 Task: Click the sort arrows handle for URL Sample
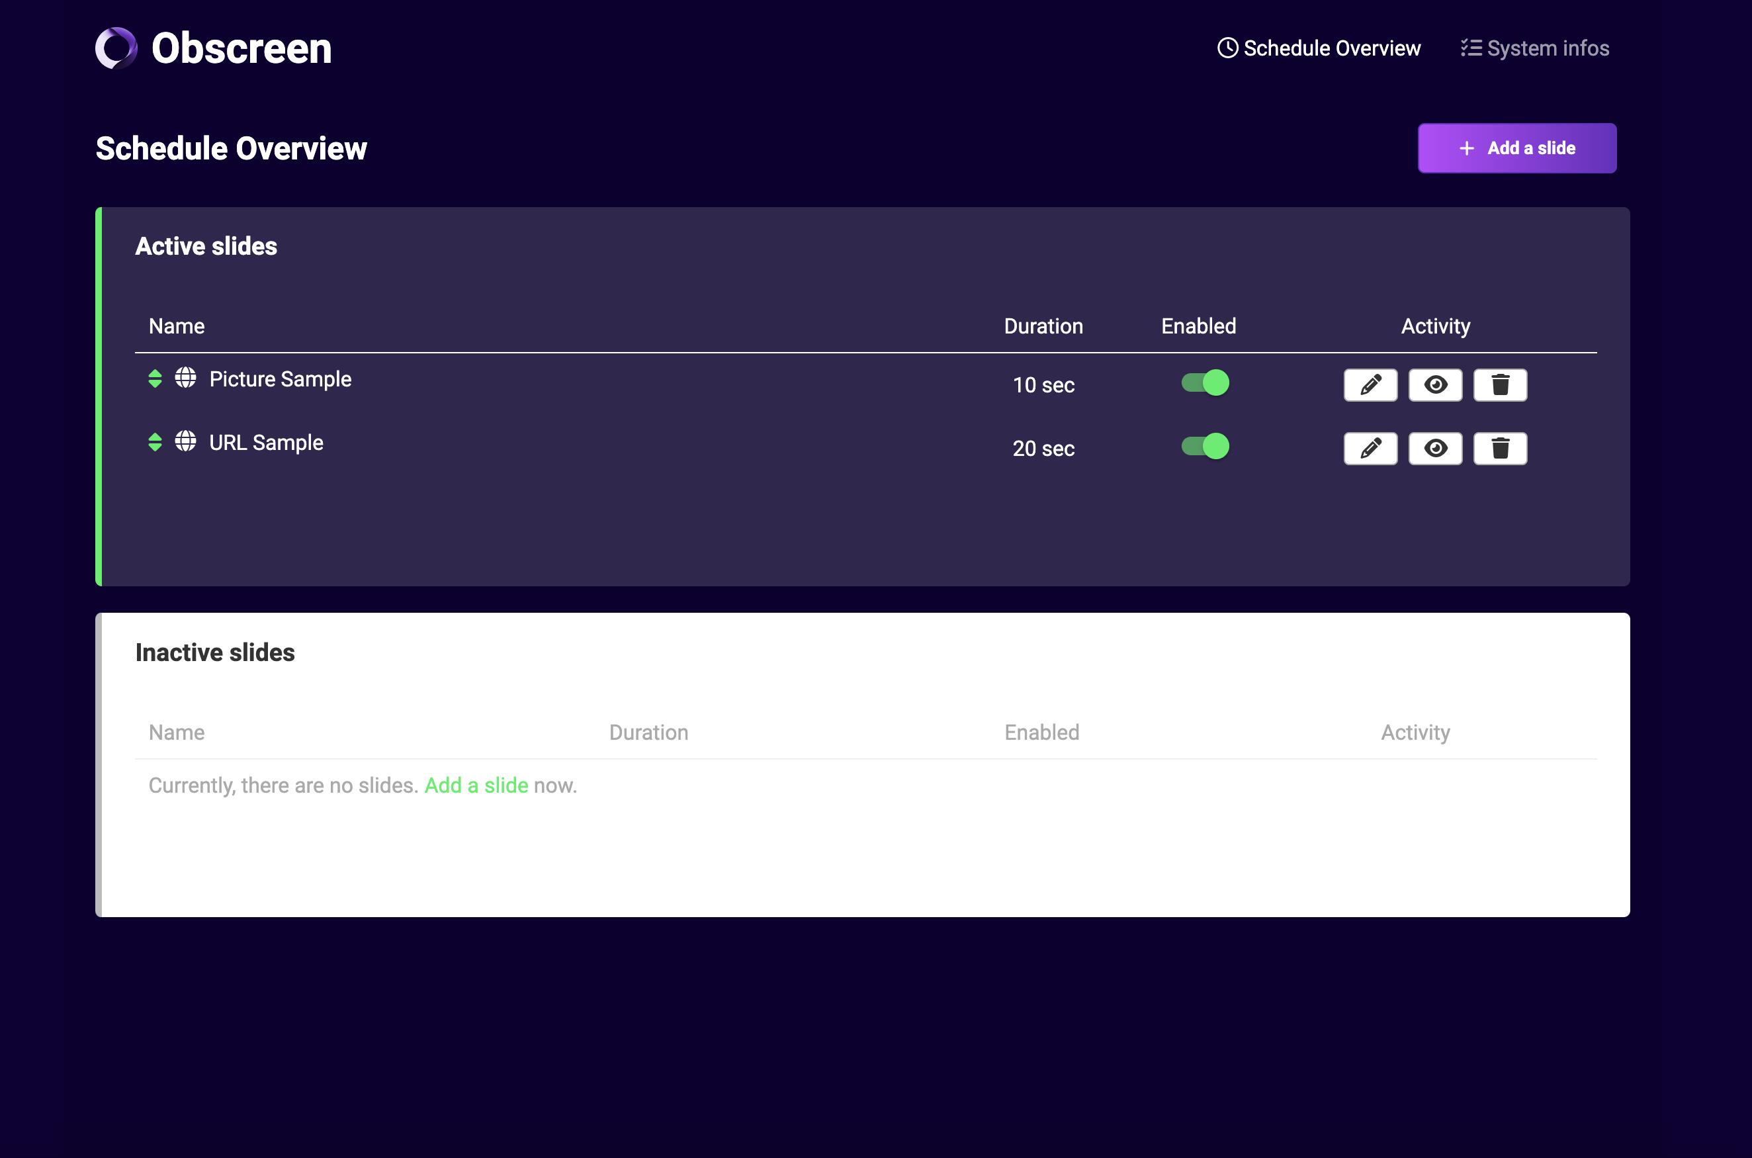coord(155,443)
